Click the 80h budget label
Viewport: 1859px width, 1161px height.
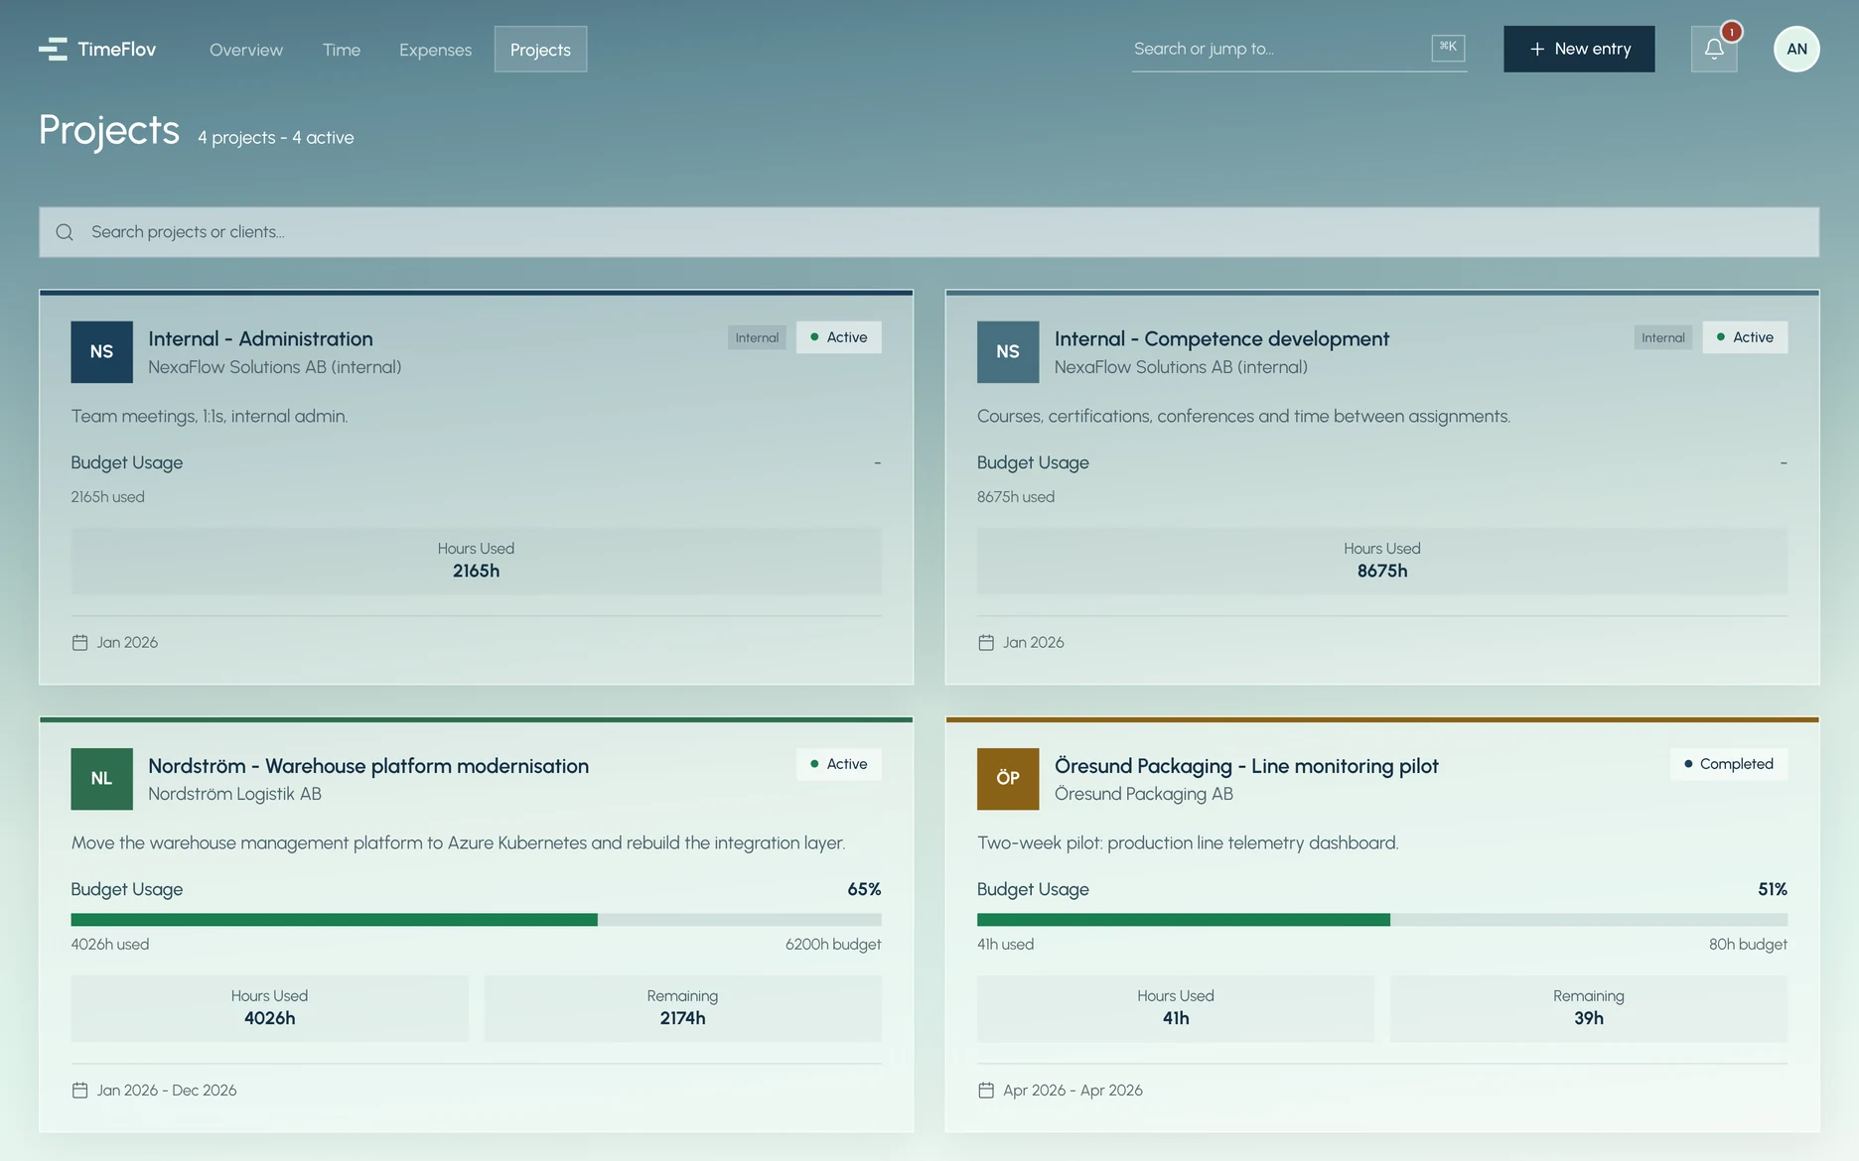[1748, 945]
